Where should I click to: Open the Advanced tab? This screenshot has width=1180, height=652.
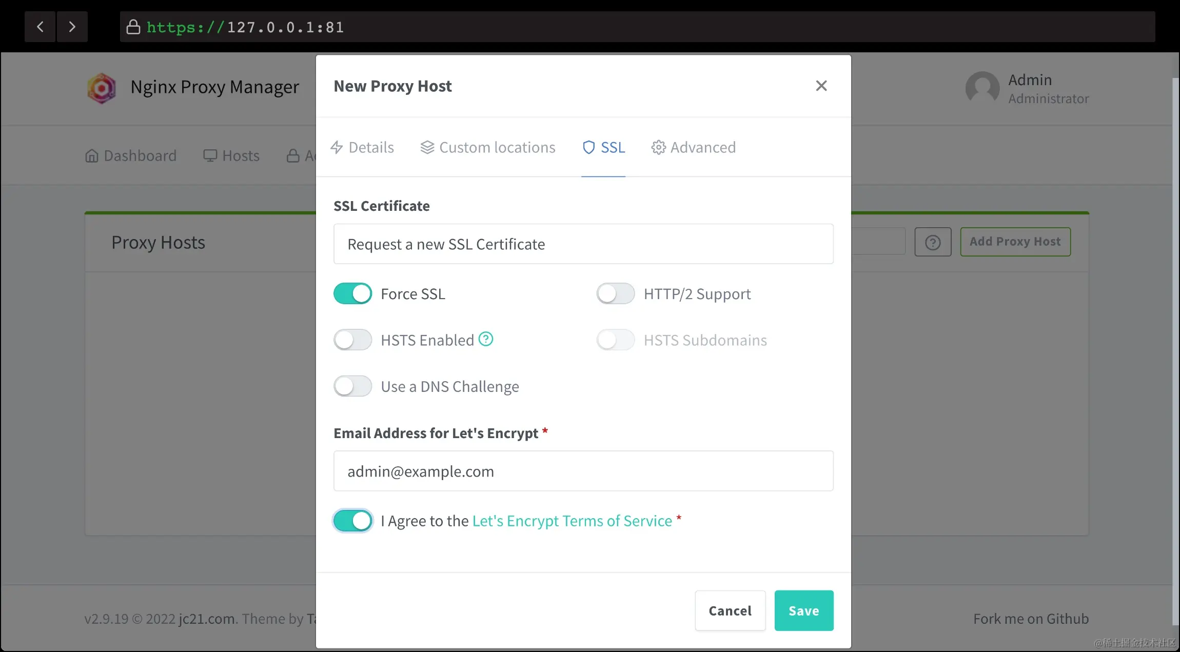point(693,148)
